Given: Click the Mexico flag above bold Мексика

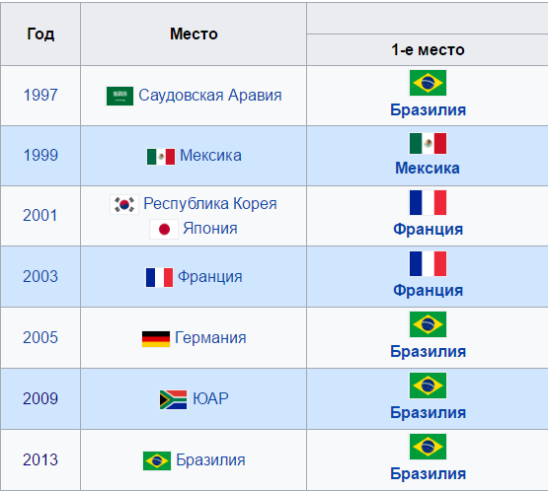Looking at the screenshot, I should coord(428,143).
